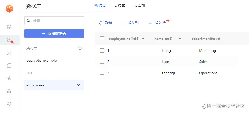This screenshot has height=113, width=249.
Task: Check the row for zhangqi
Action: (102, 73)
